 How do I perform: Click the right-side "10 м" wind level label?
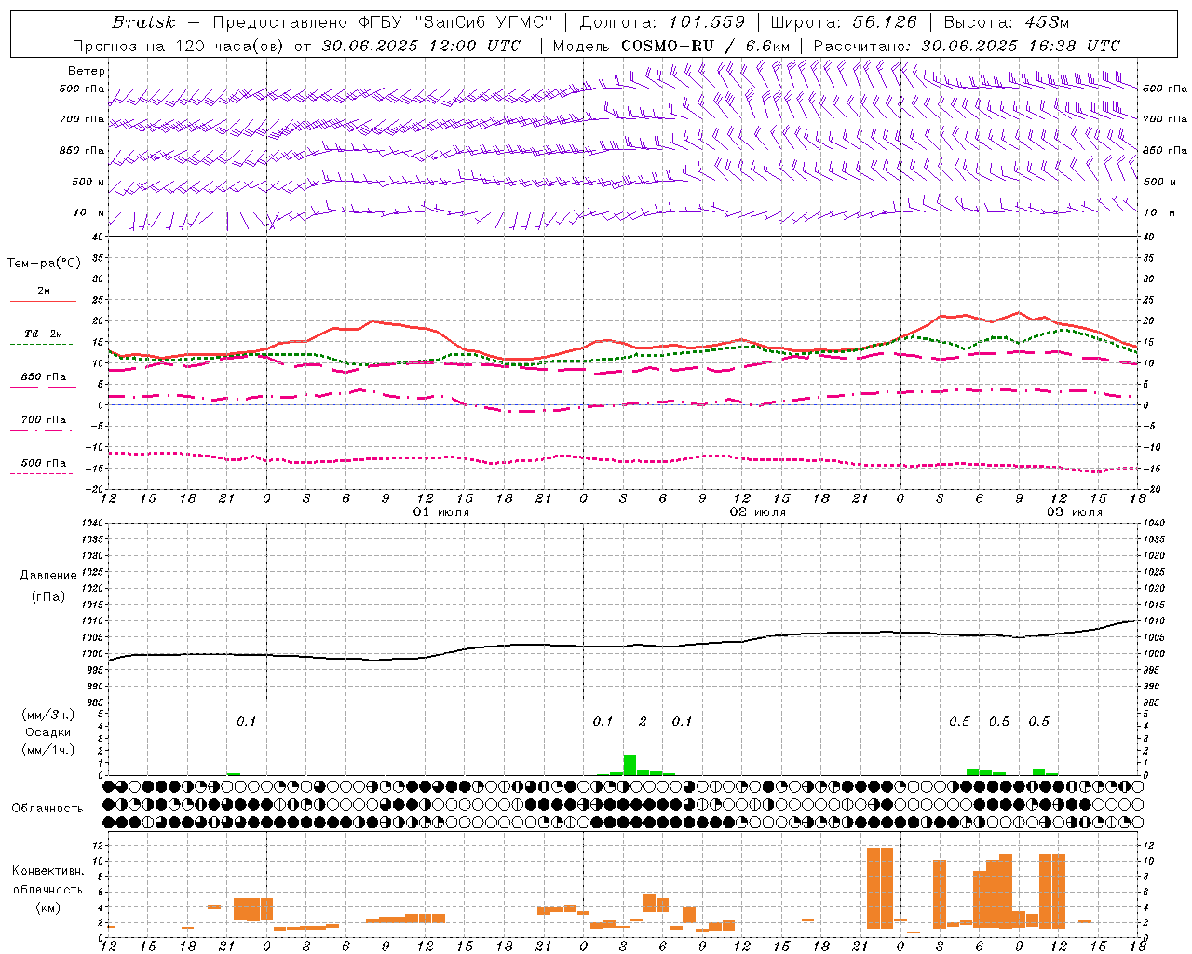tap(1159, 212)
